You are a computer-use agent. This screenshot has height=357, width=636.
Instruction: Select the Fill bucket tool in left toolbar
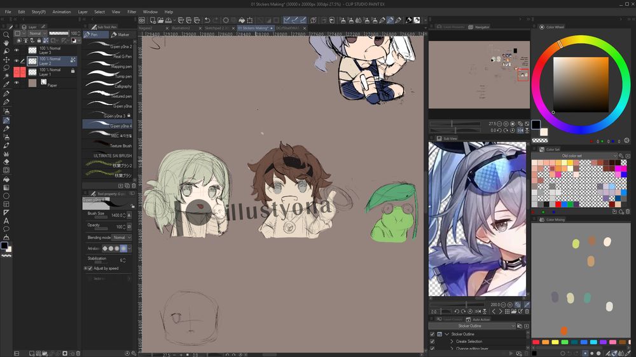click(x=6, y=178)
